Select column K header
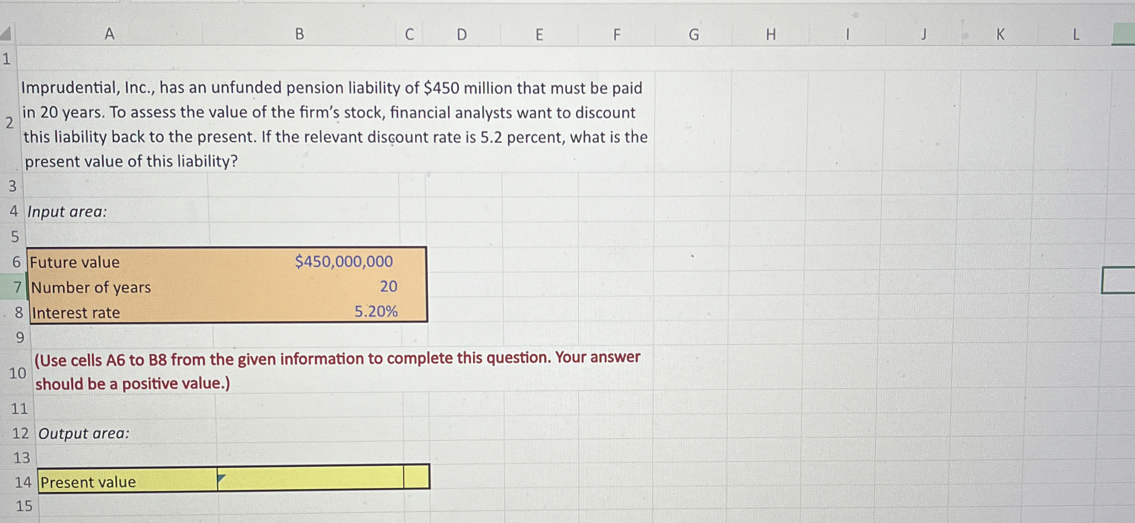This screenshot has height=523, width=1135. coord(1000,34)
